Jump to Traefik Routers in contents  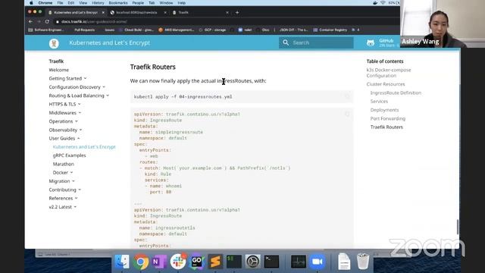point(386,127)
